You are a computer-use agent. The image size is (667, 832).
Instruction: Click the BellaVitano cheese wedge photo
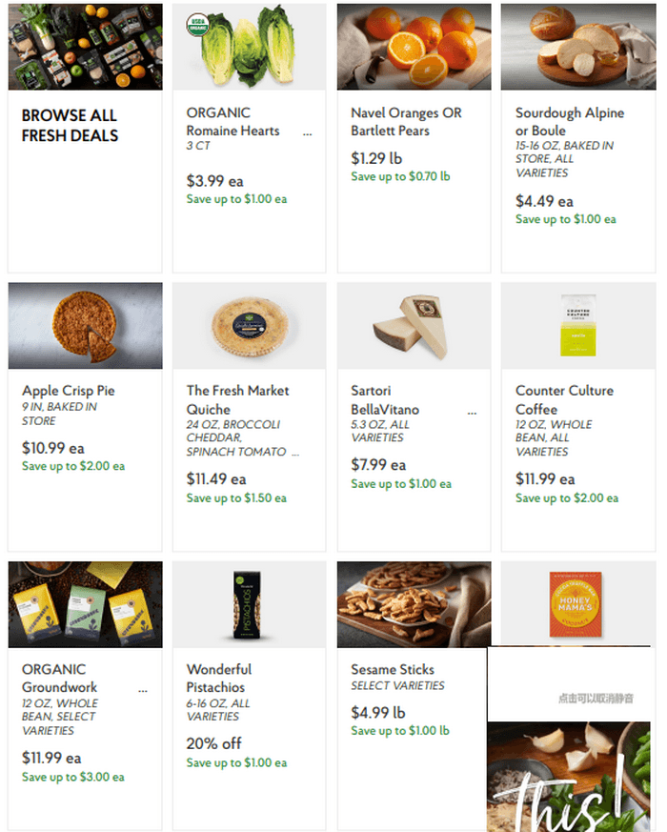[413, 326]
